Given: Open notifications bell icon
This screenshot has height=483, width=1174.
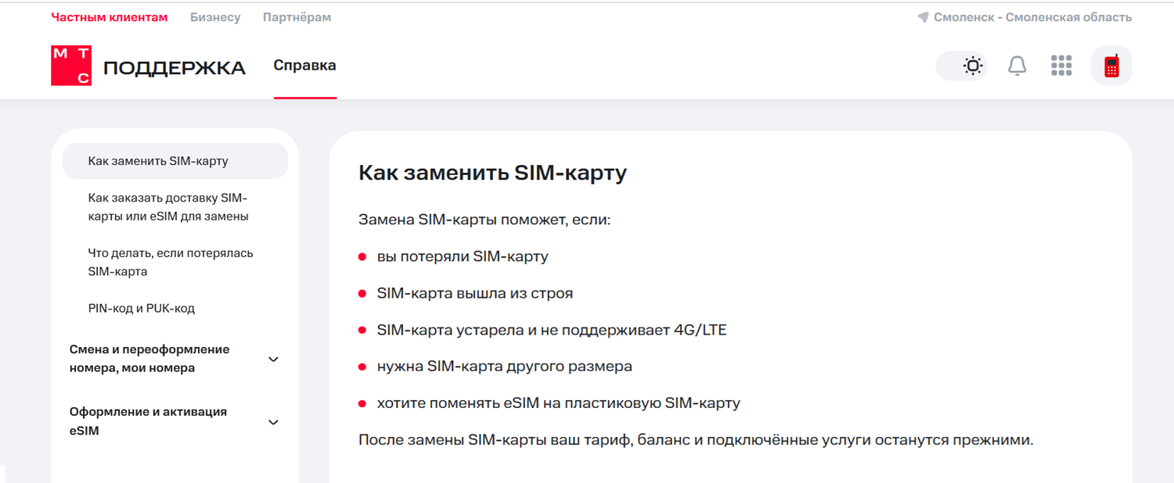Looking at the screenshot, I should (1017, 66).
